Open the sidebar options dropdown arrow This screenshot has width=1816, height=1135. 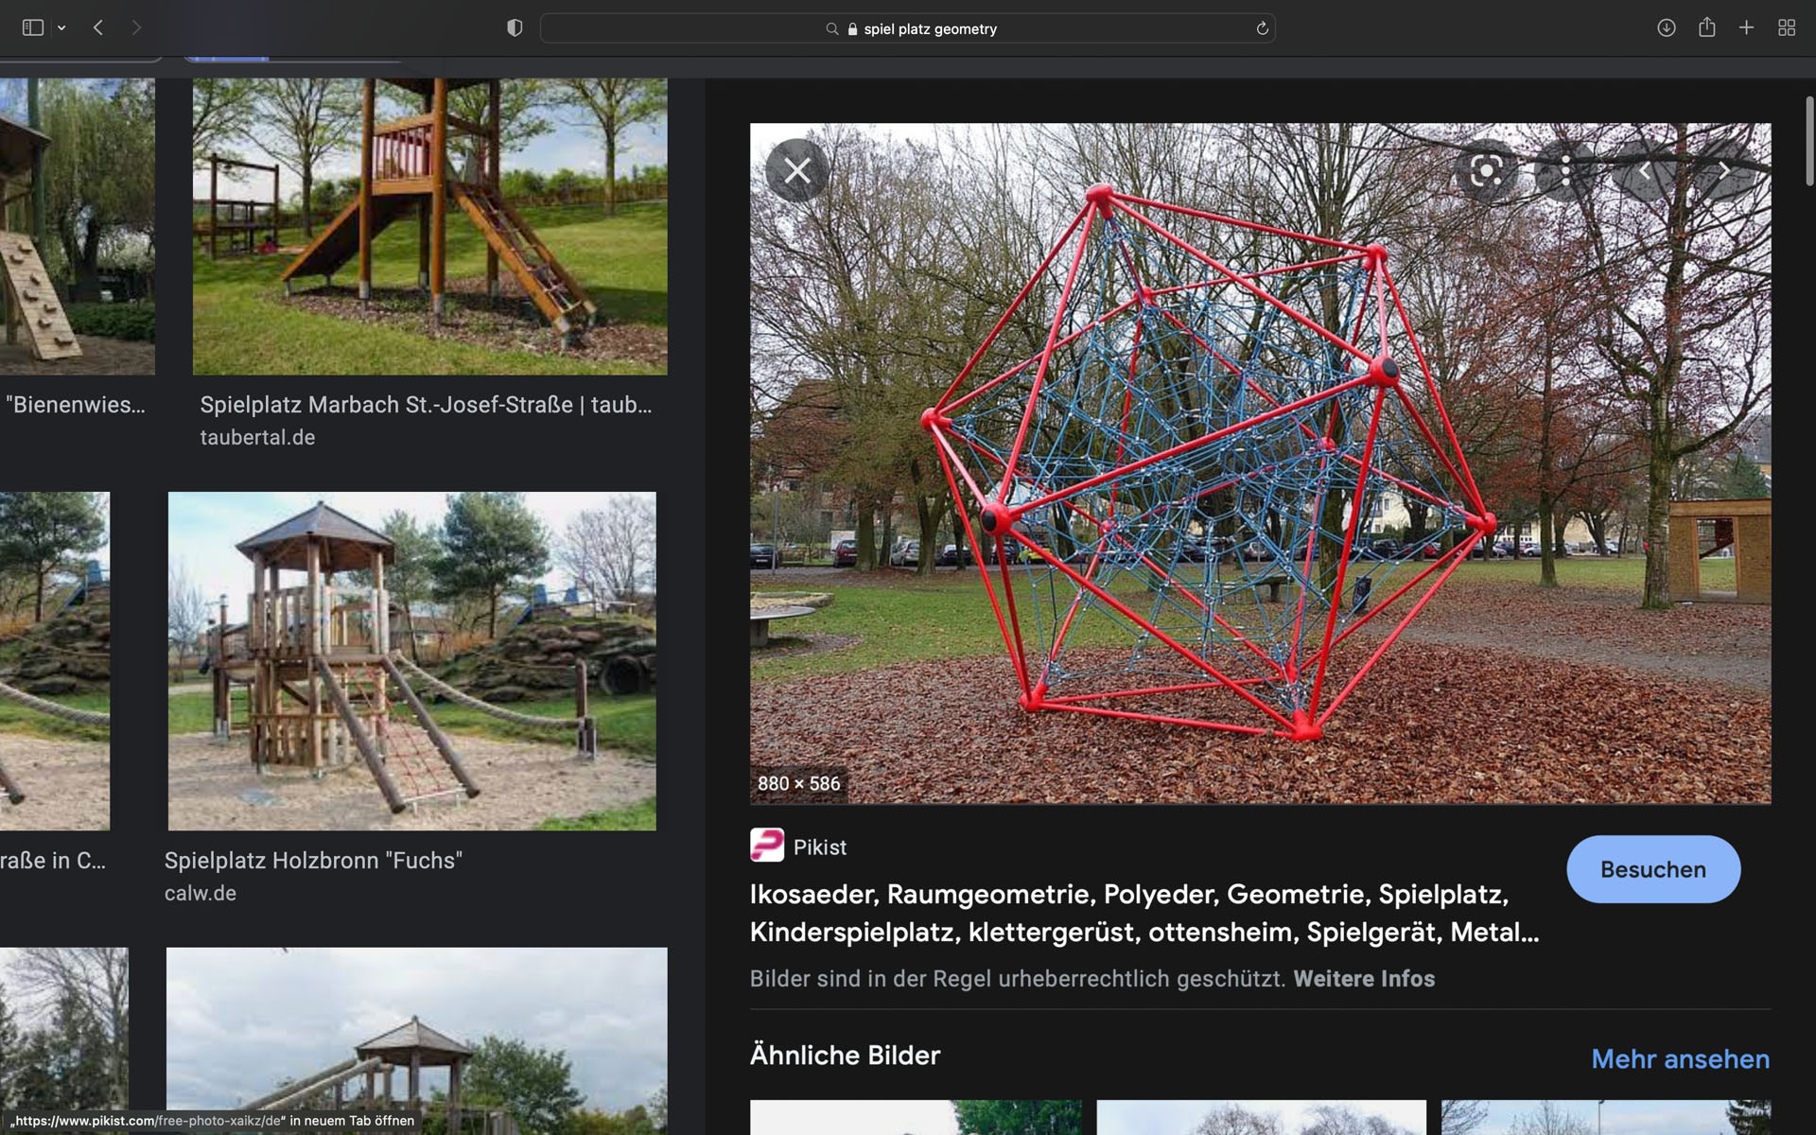61,28
